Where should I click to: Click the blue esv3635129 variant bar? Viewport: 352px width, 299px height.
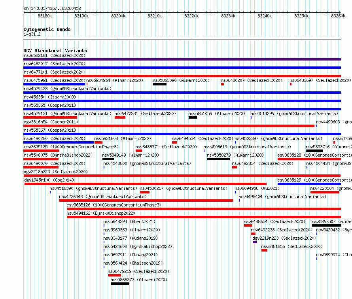point(309,184)
